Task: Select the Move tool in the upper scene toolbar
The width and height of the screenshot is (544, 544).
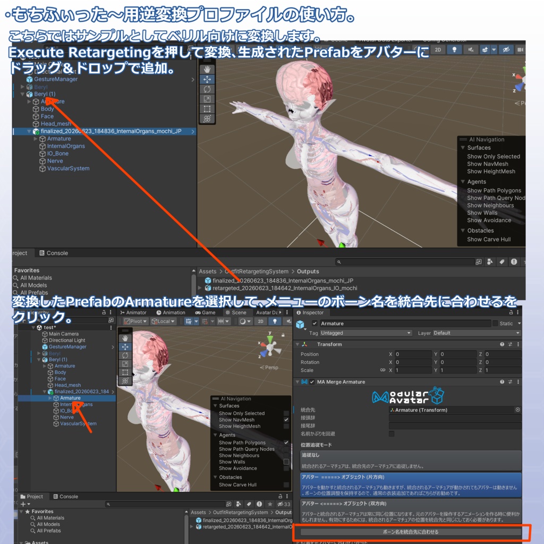Action: point(207,80)
